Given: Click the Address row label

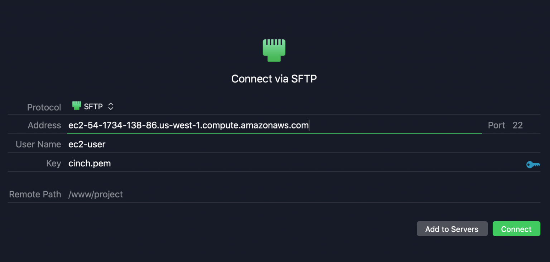Looking at the screenshot, I should (x=44, y=125).
